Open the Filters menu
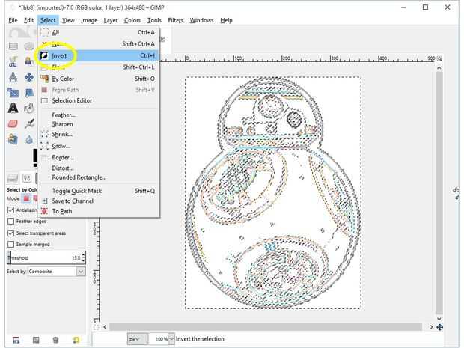Screen dimensions: 464x348 point(175,20)
